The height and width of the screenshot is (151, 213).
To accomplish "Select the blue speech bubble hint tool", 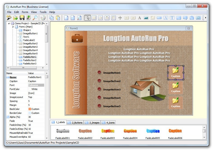I will pyautogui.click(x=185, y=18).
